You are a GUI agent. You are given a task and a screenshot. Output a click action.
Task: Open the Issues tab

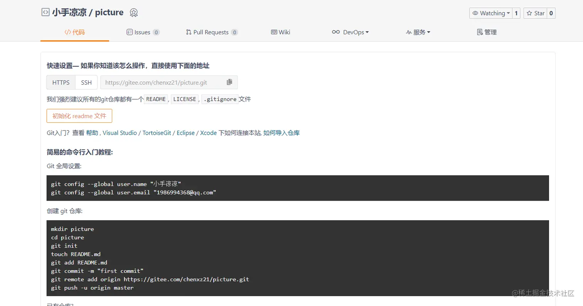(143, 32)
